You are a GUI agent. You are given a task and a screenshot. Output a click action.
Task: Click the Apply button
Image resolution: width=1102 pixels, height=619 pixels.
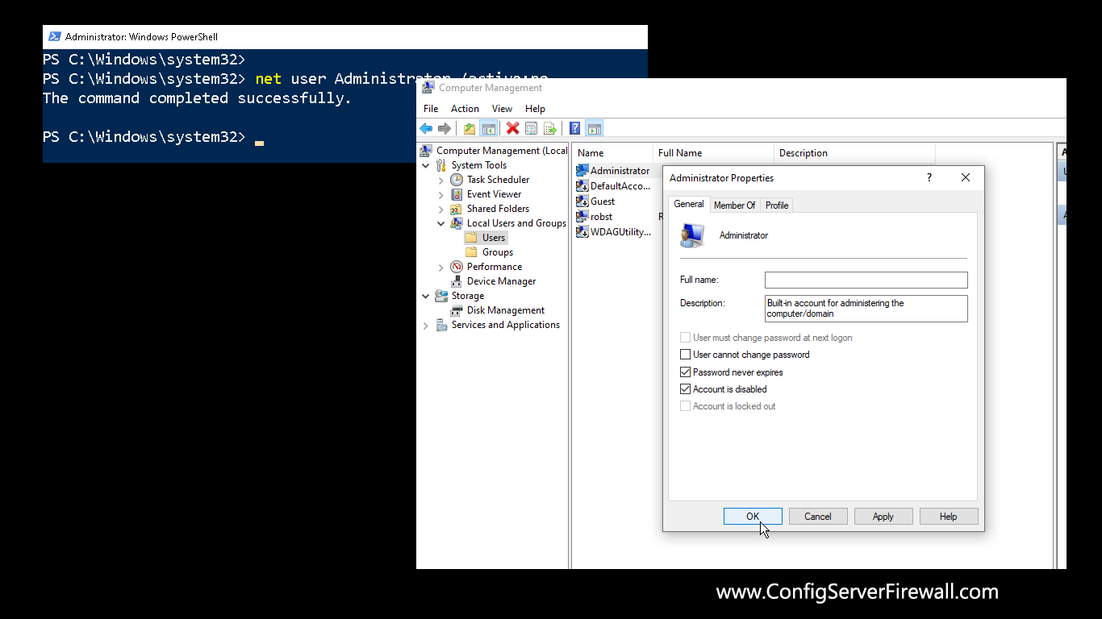(883, 517)
